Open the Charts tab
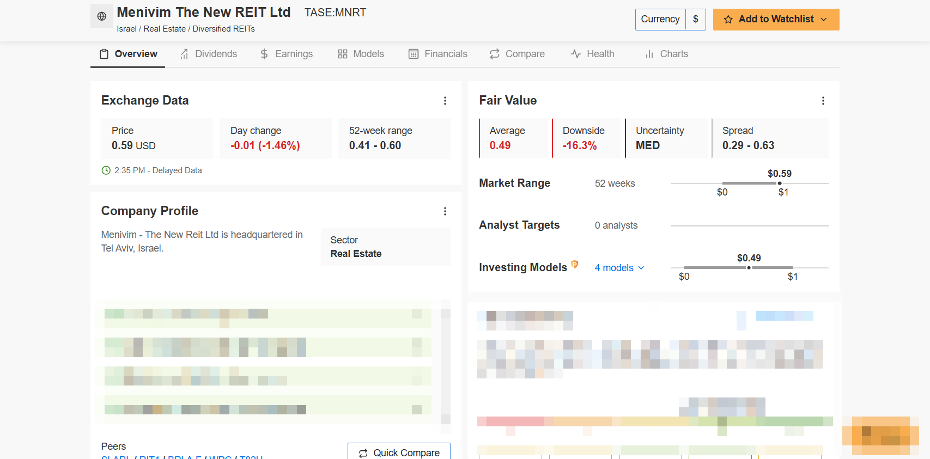Image resolution: width=930 pixels, height=459 pixels. tap(666, 54)
